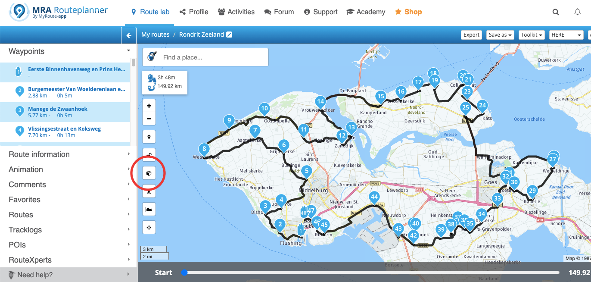
Task: Select waypoint marker 33 on map
Action: pos(498,201)
